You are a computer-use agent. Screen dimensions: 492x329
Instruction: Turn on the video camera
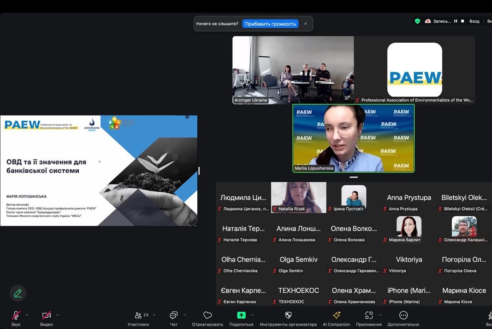46,315
